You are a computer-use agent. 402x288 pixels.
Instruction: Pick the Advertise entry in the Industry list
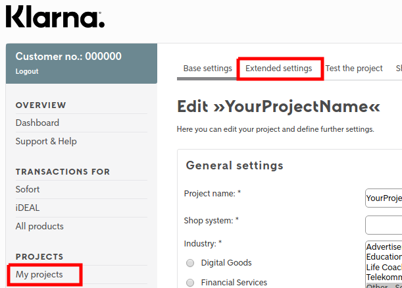point(384,247)
